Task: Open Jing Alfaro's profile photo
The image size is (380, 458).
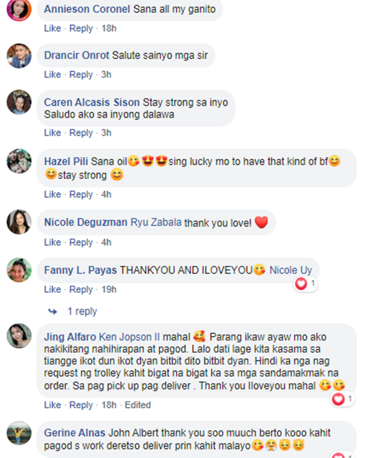Action: [19, 335]
